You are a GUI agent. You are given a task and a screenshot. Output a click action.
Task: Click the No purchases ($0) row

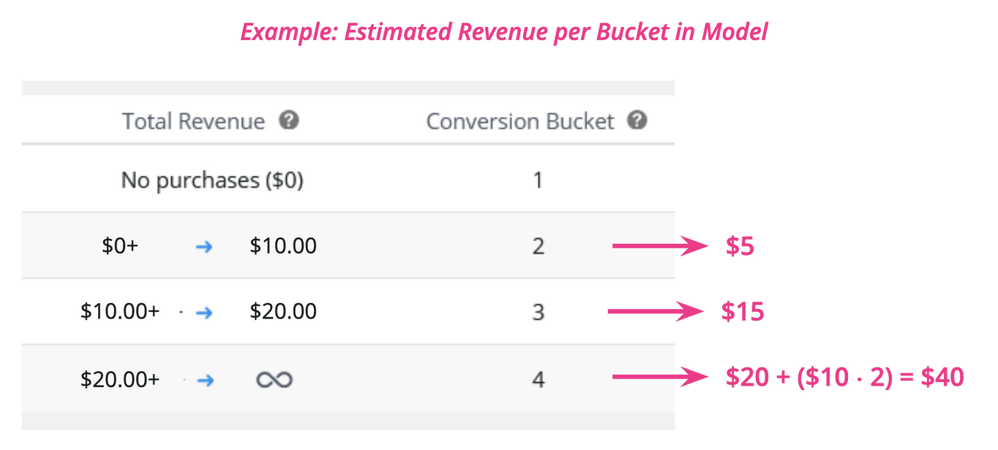pos(348,180)
